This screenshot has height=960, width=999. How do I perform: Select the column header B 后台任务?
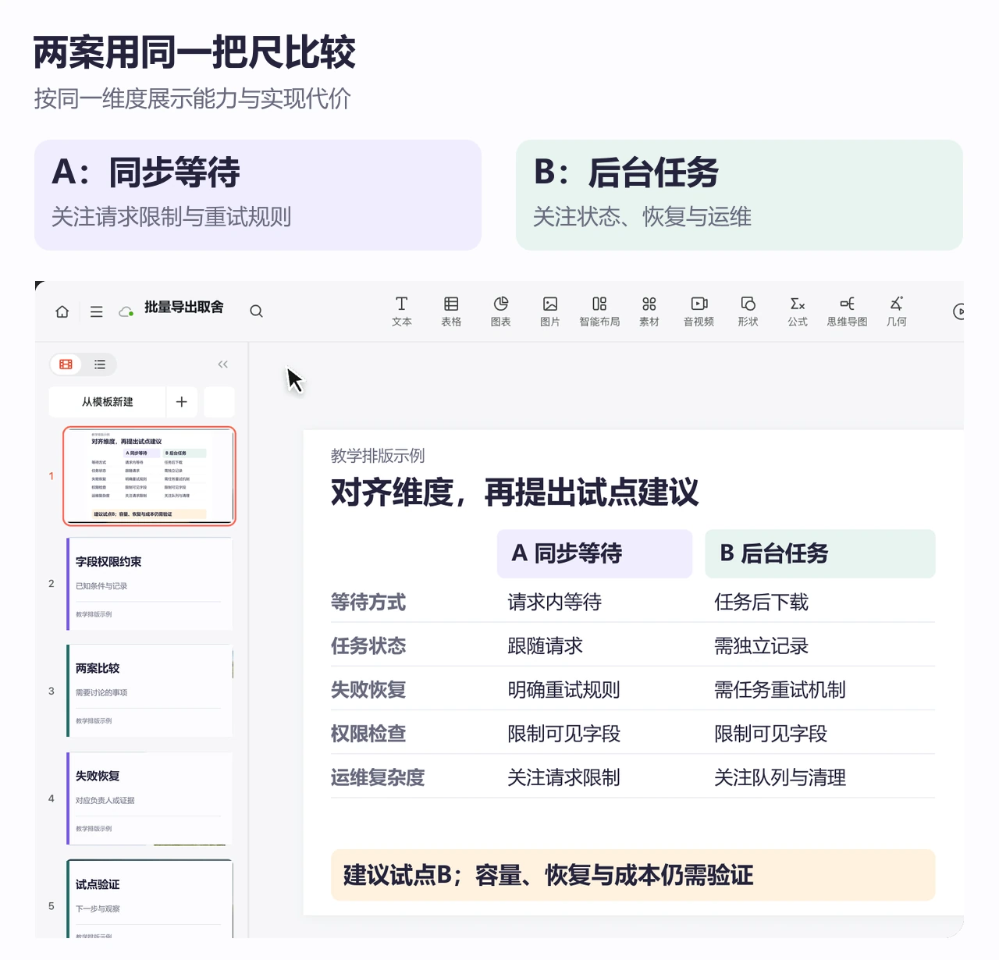click(x=820, y=554)
